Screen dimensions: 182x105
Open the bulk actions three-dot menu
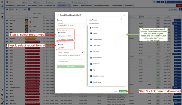29,9
